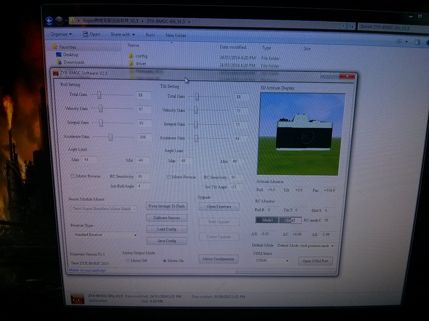
Task: Click the ZYX-BMGC title bar app icon
Action: 56,73
